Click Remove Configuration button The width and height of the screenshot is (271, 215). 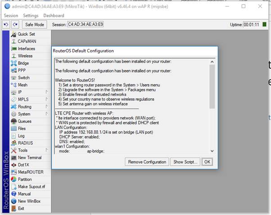[x=147, y=162]
